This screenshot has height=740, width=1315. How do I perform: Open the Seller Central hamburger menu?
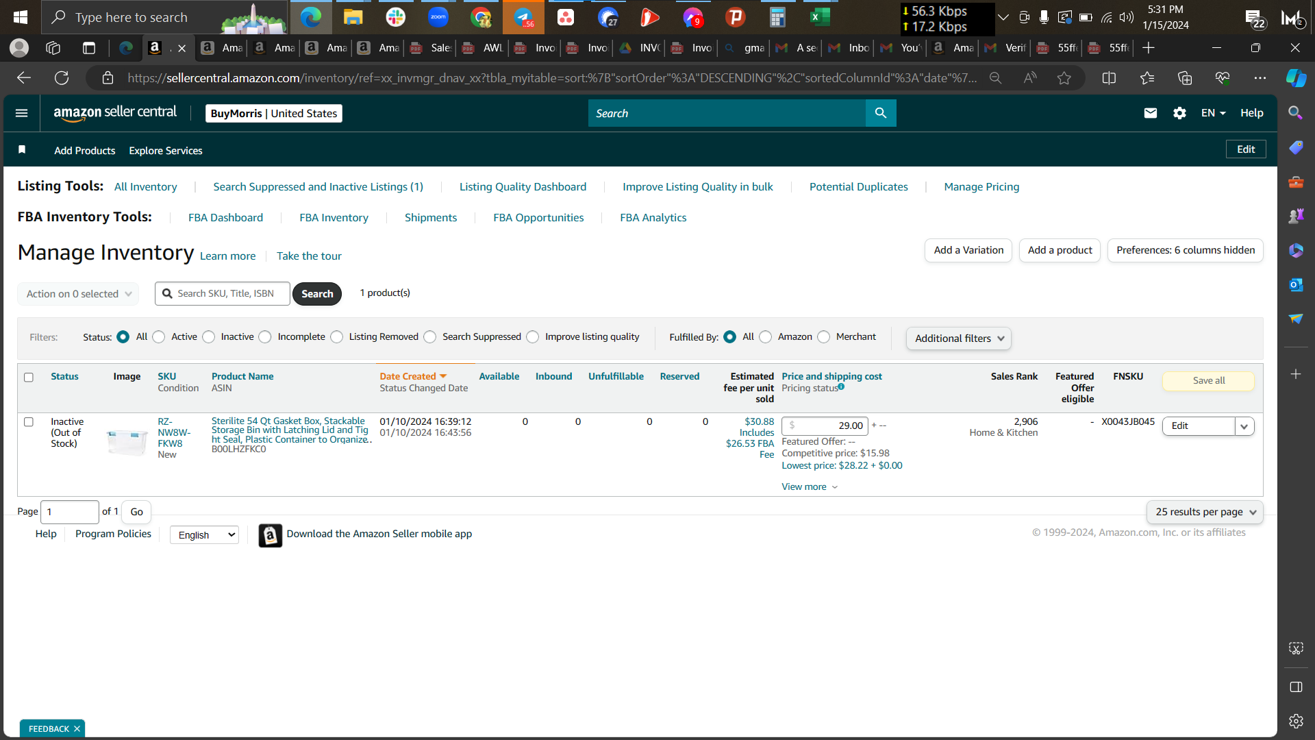[x=22, y=113]
